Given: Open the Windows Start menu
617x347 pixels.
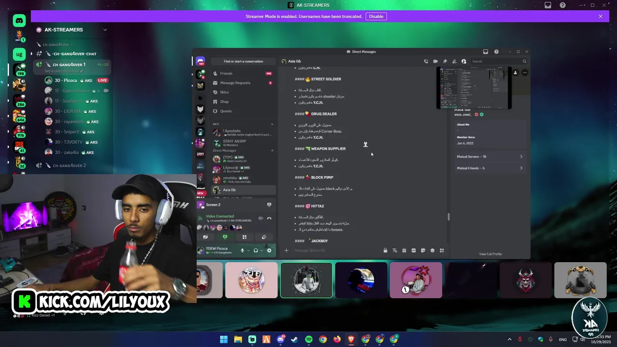Looking at the screenshot, I should point(224,339).
